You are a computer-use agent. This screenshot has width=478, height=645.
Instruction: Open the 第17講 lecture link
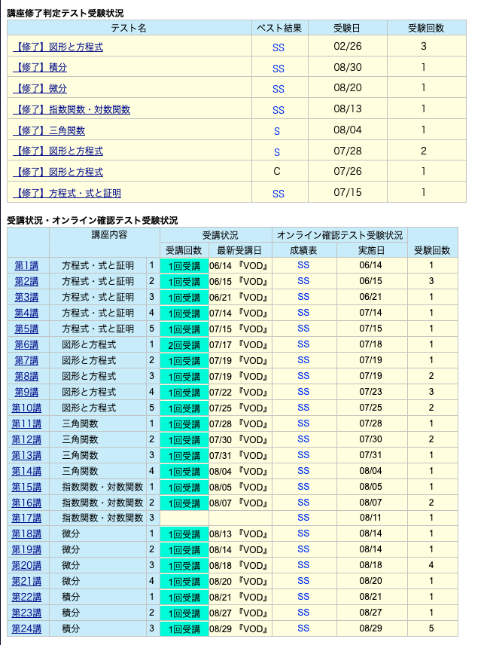(x=26, y=518)
